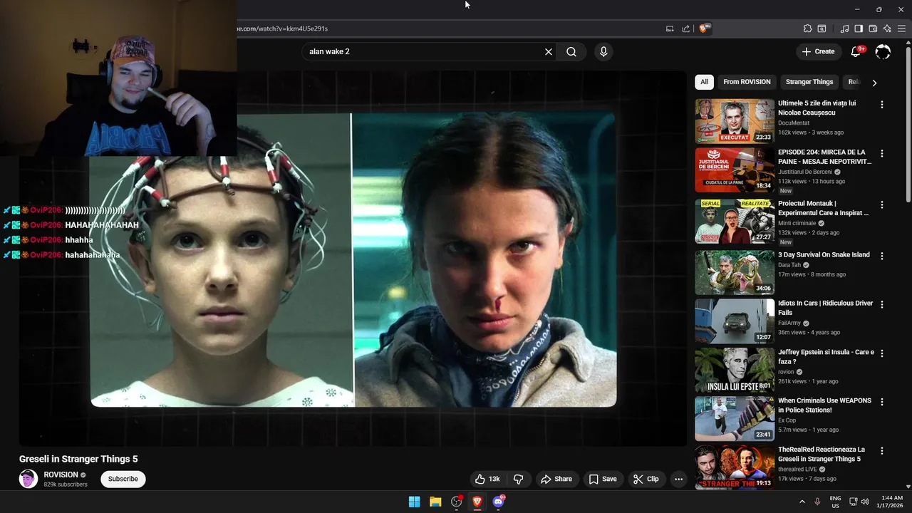
Task: Open the media control music note icon
Action: [x=844, y=28]
